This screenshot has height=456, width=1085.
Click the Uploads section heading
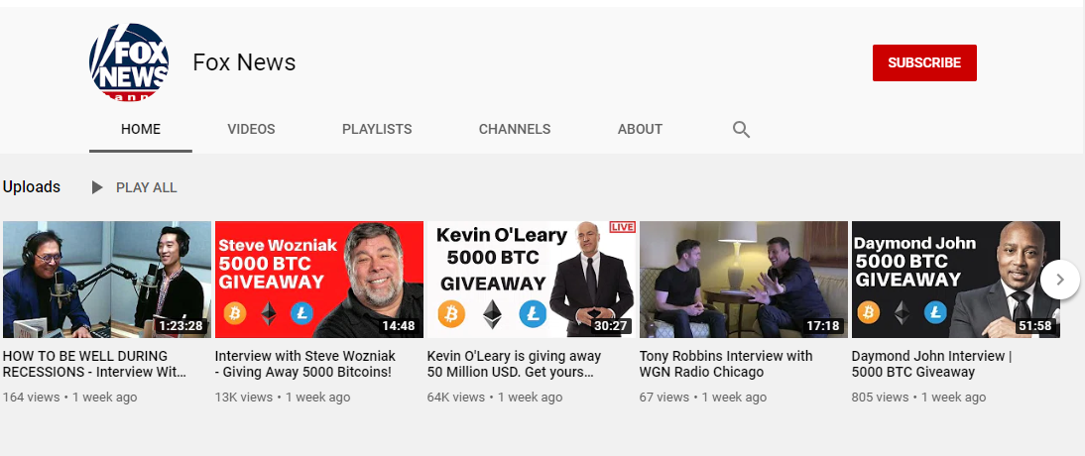[31, 186]
